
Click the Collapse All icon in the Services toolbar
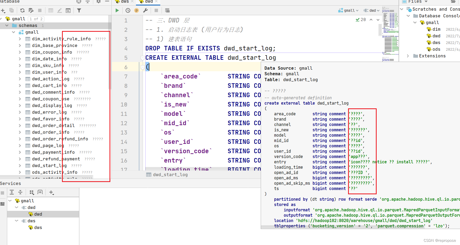click(20, 192)
